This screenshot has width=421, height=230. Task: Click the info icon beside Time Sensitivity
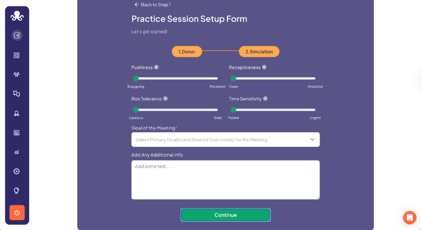tap(265, 99)
